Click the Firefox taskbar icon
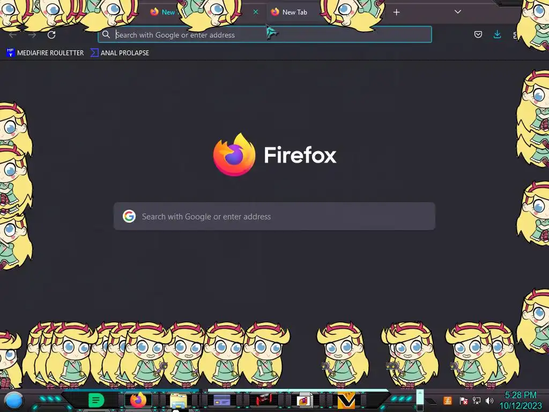Screen dimensions: 549x412 point(138,400)
